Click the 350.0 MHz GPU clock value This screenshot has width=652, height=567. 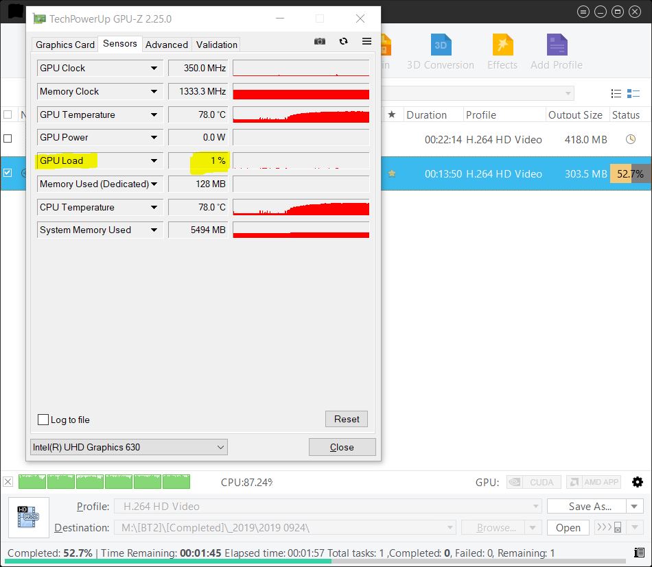198,68
